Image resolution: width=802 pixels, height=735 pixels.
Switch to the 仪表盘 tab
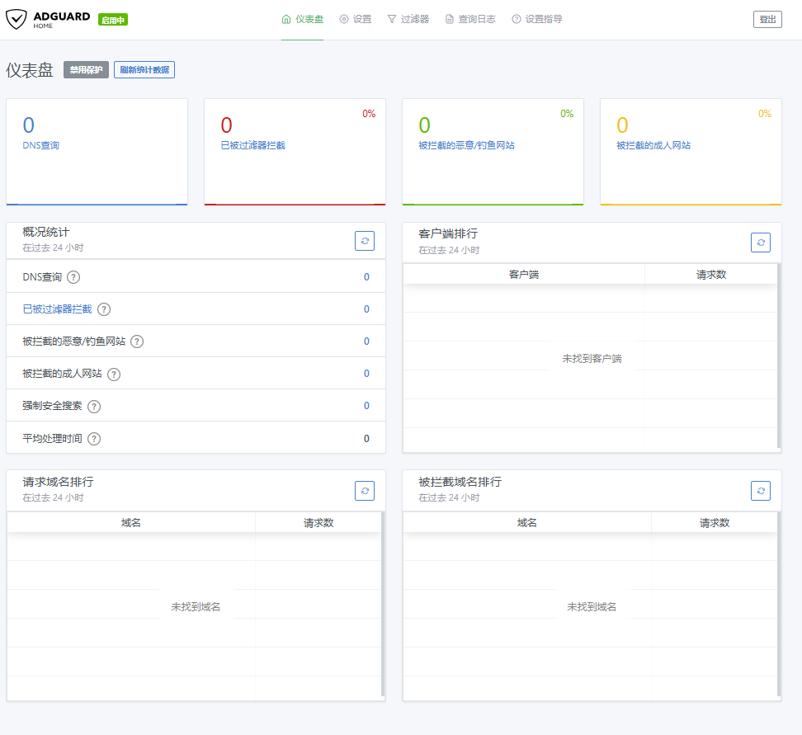(x=302, y=19)
